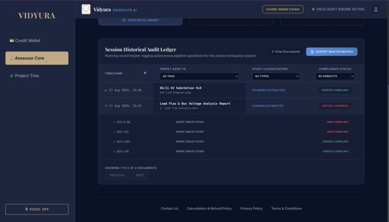Click 4 Nodes Extracted link
Viewport: 389px width, 222px height.
click(x=267, y=106)
